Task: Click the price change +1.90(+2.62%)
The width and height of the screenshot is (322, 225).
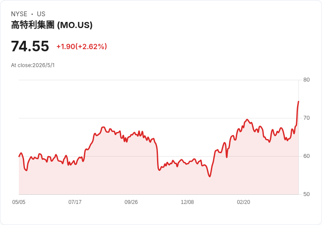Action: coord(82,46)
